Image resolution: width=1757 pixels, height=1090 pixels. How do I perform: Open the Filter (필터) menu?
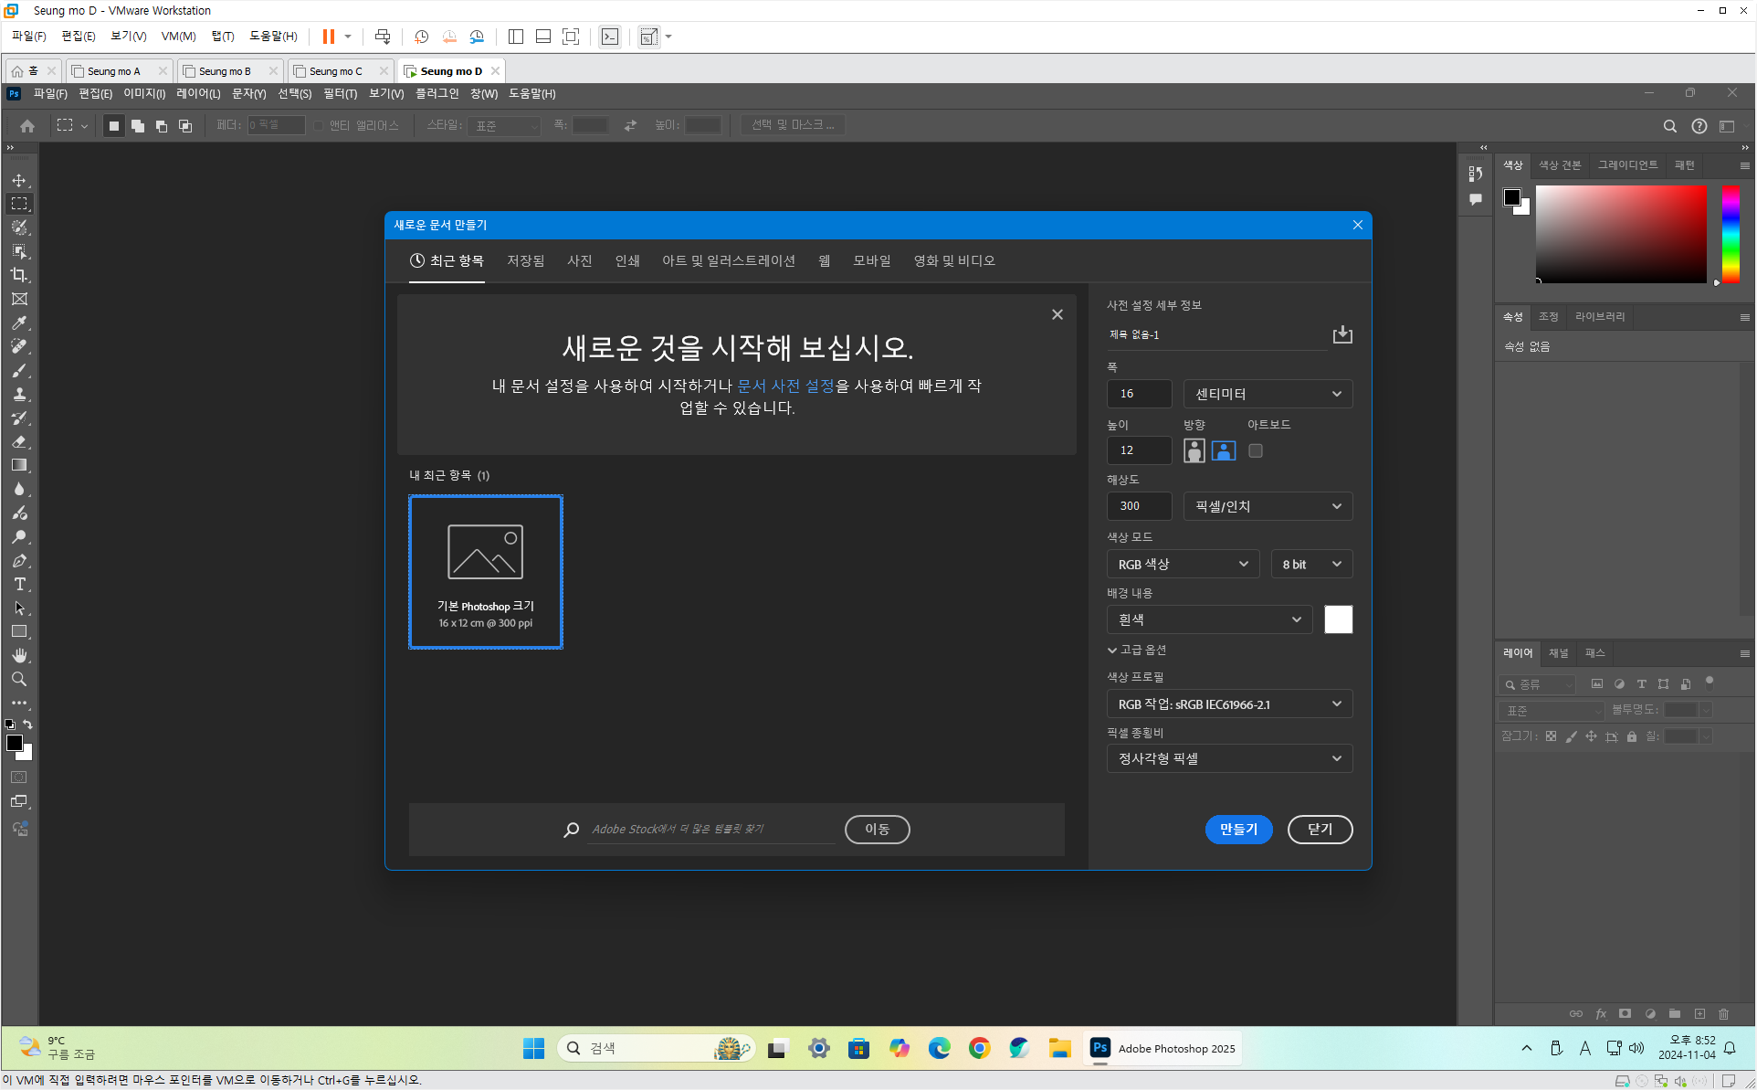(340, 94)
